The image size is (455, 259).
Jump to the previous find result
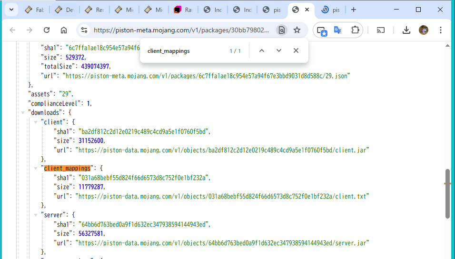pyautogui.click(x=261, y=50)
